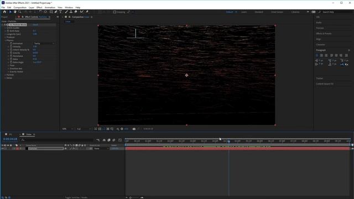Open the Effects & Presets panel
Screen dimensions: 354x199
coord(324,33)
